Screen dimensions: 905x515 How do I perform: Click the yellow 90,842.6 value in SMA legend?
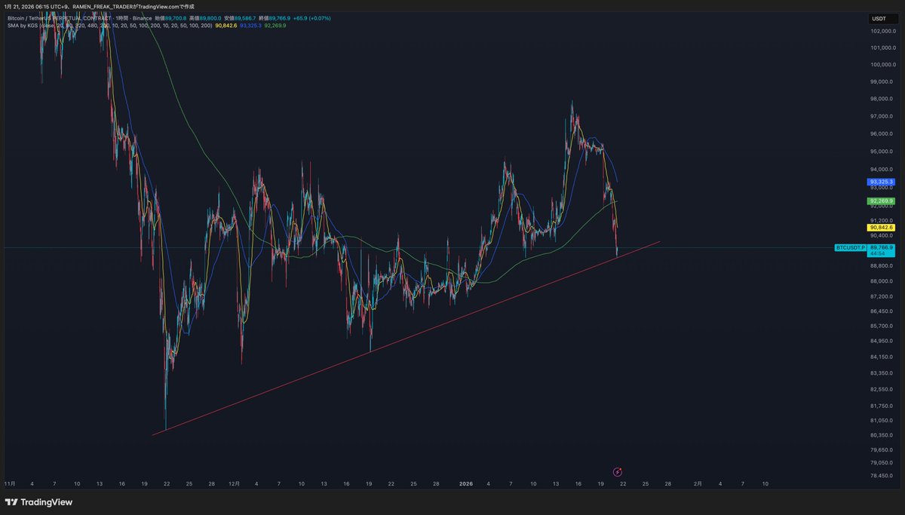[226, 26]
